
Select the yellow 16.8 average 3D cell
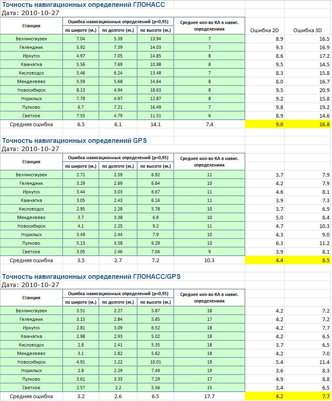[x=308, y=124]
